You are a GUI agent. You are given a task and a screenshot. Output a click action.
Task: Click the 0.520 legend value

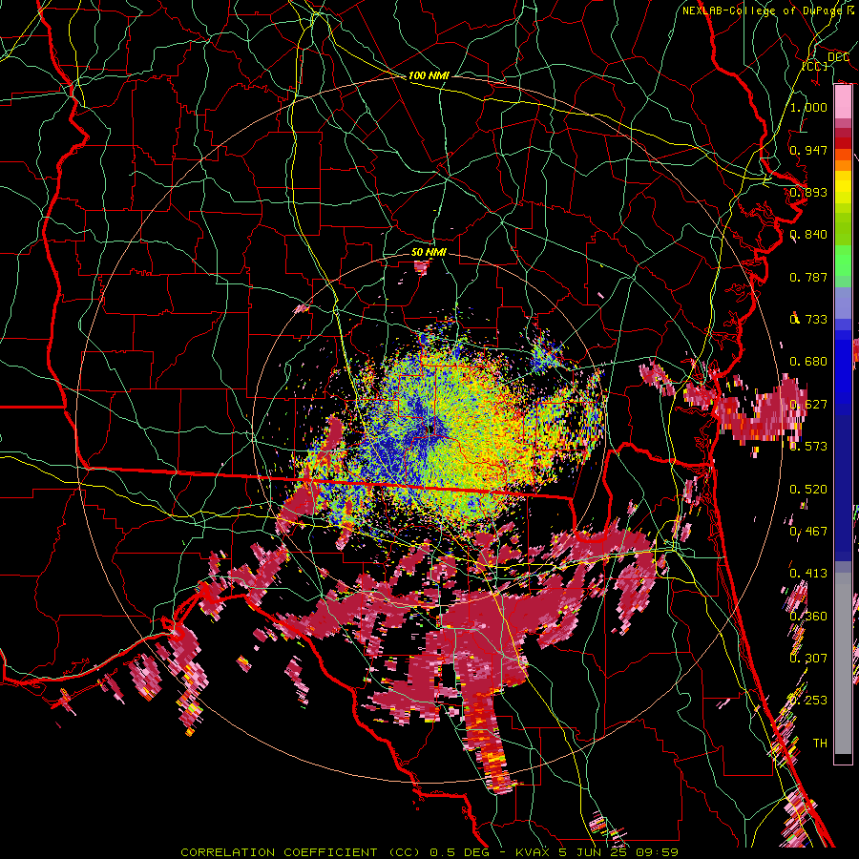808,489
